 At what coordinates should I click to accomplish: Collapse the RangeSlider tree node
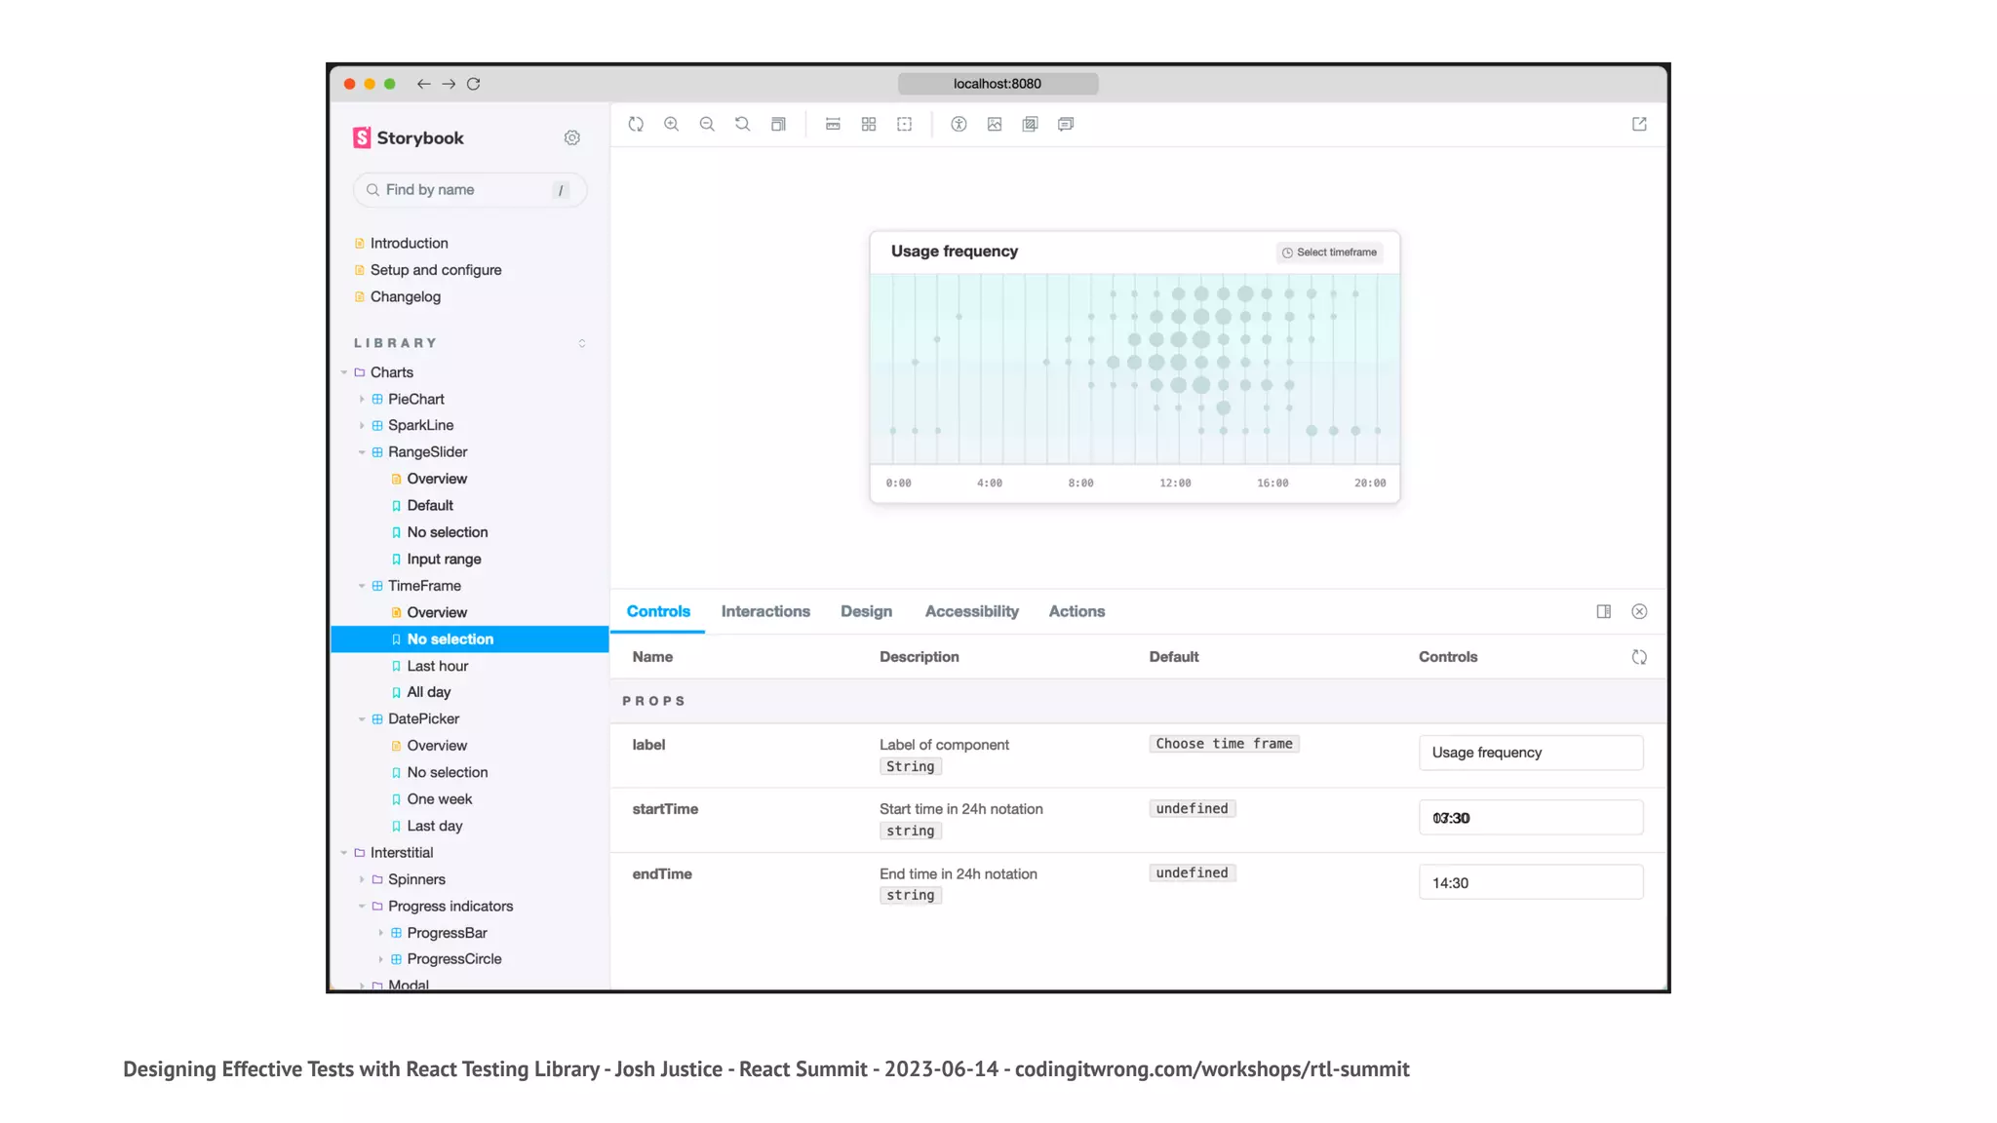[x=362, y=452]
